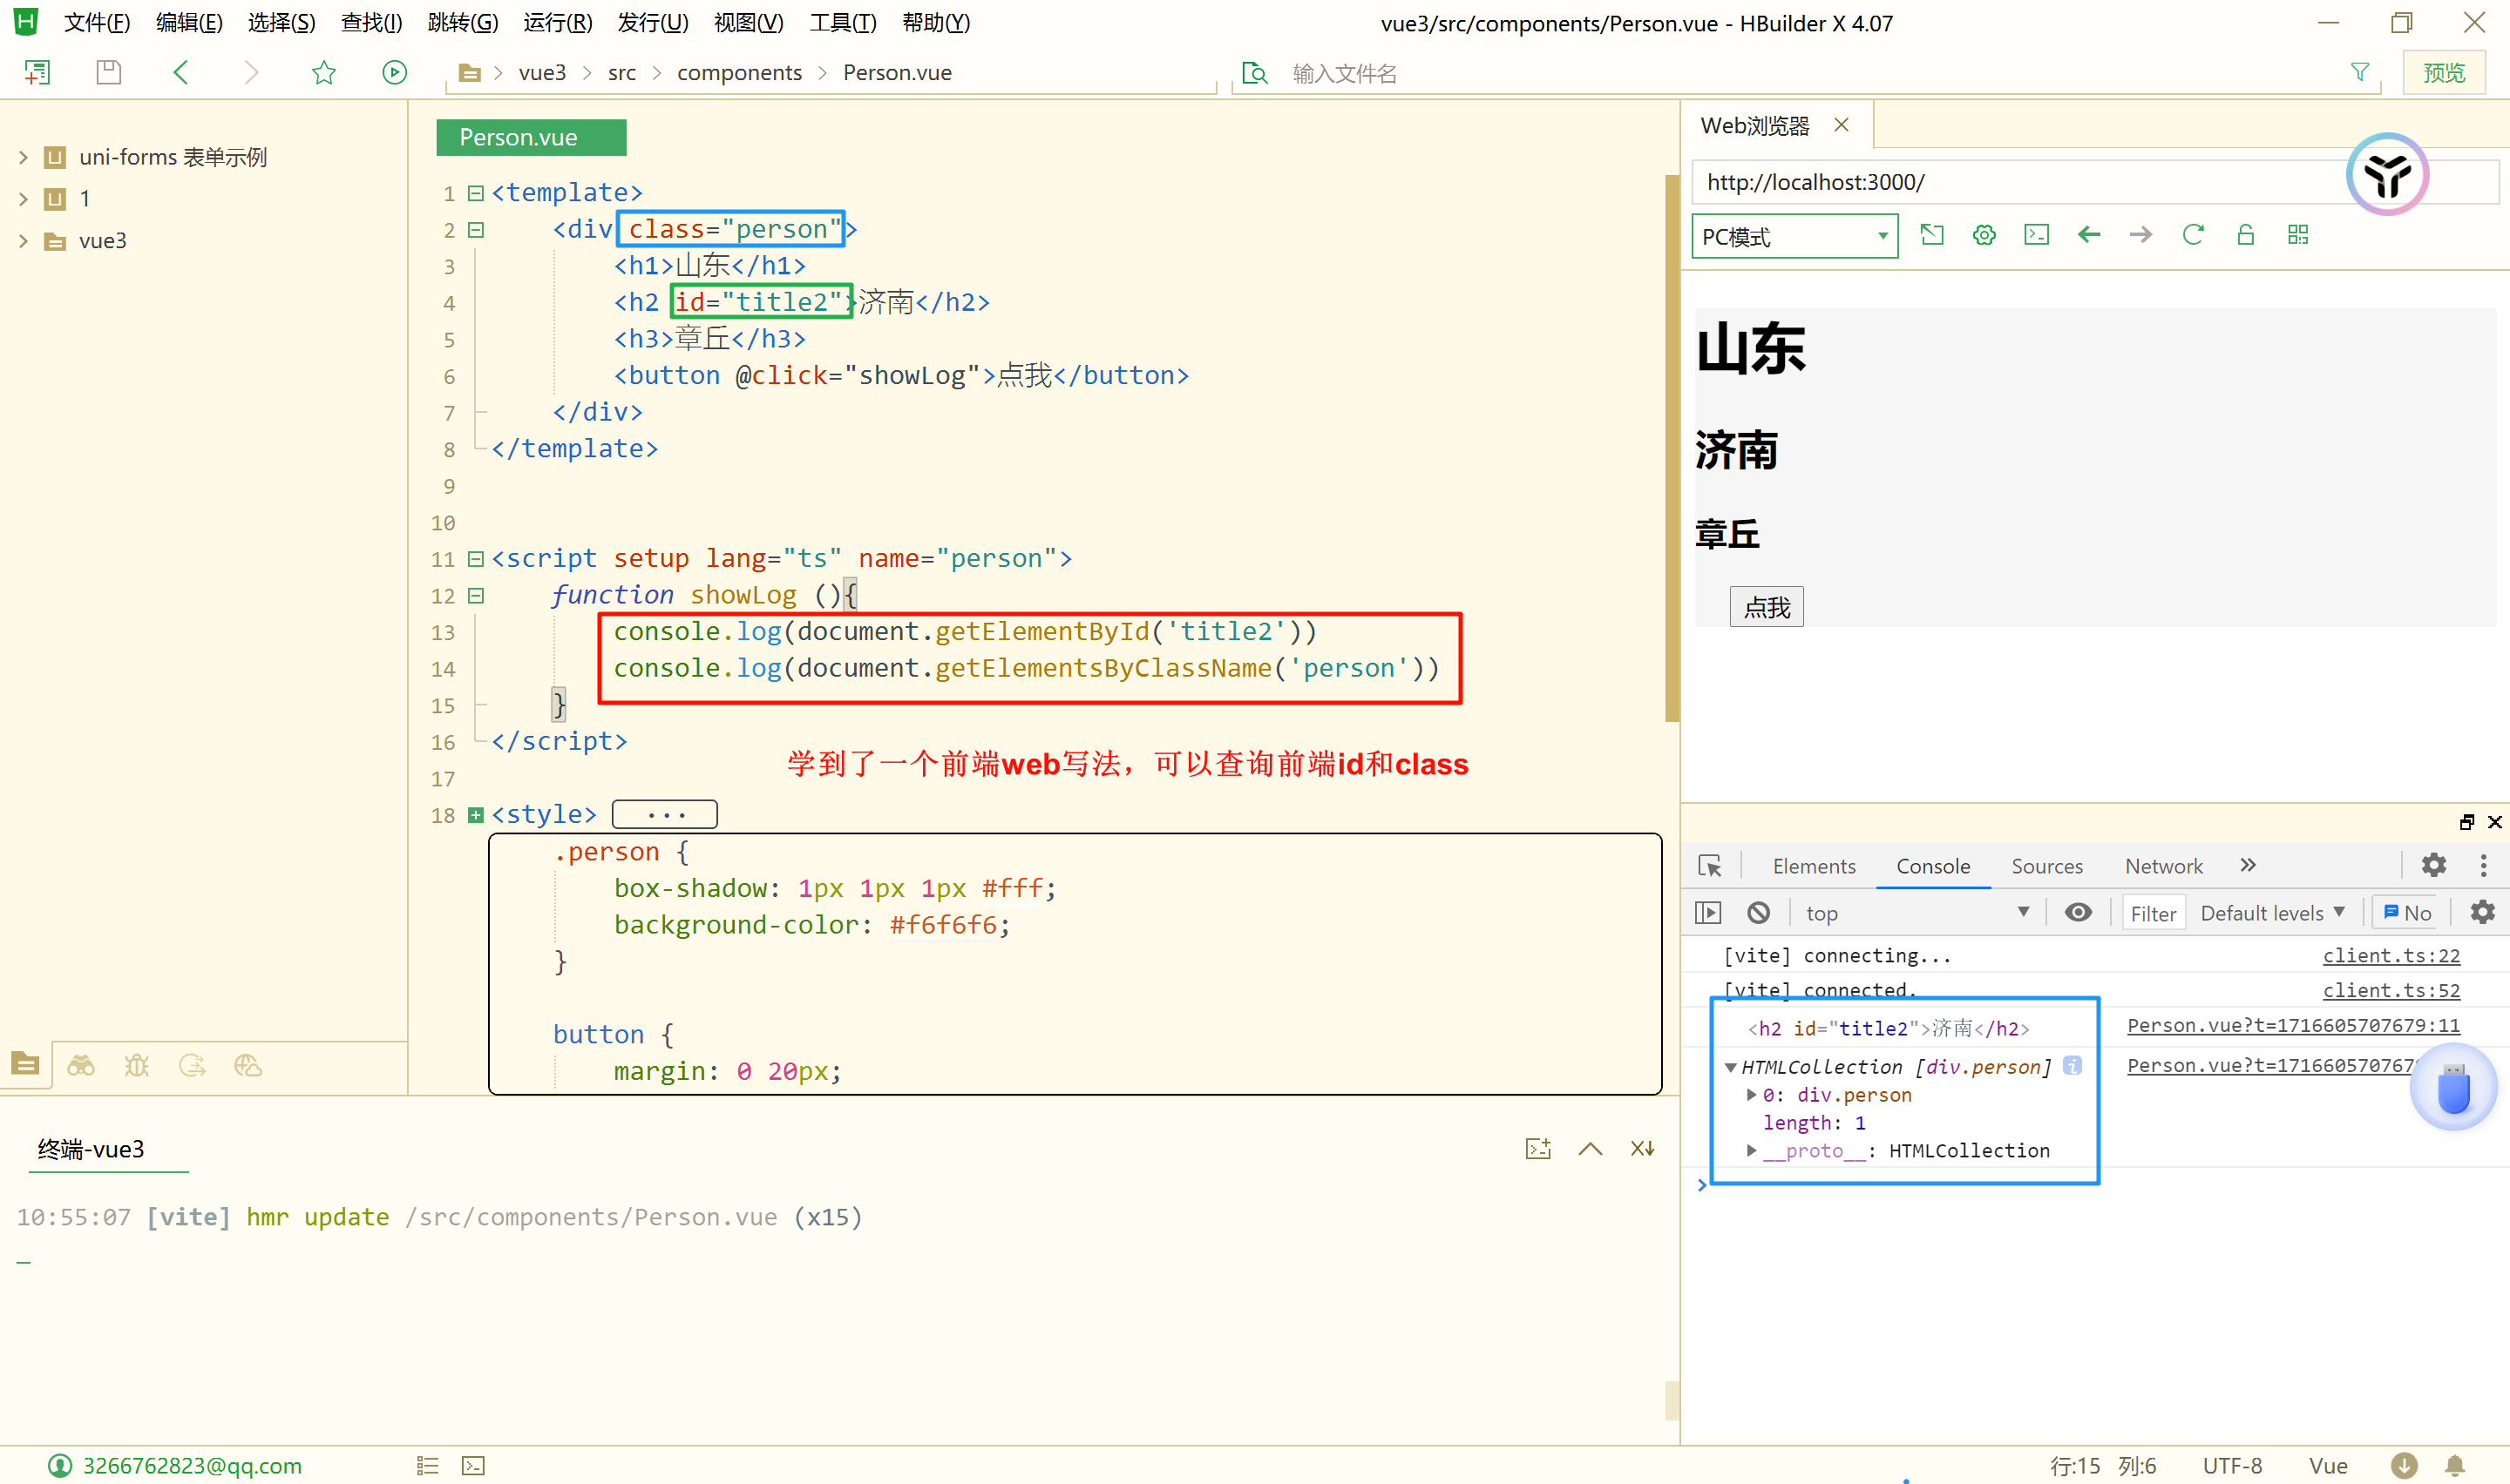Click the 点我 button in preview
The width and height of the screenshot is (2510, 1484).
(x=1766, y=607)
